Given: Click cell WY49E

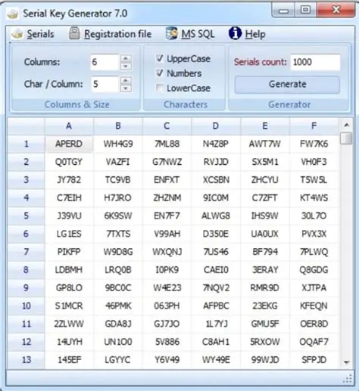Looking at the screenshot, I should click(216, 360).
